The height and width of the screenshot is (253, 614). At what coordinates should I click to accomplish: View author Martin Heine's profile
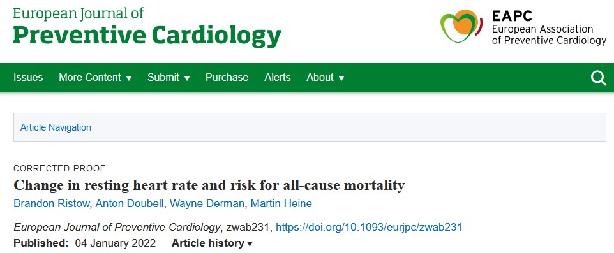click(x=281, y=204)
